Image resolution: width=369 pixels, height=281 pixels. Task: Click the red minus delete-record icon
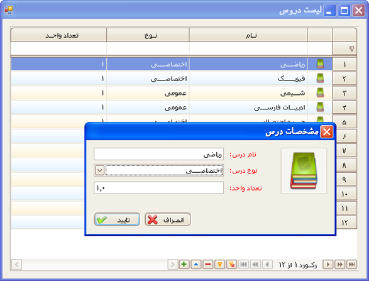208,264
